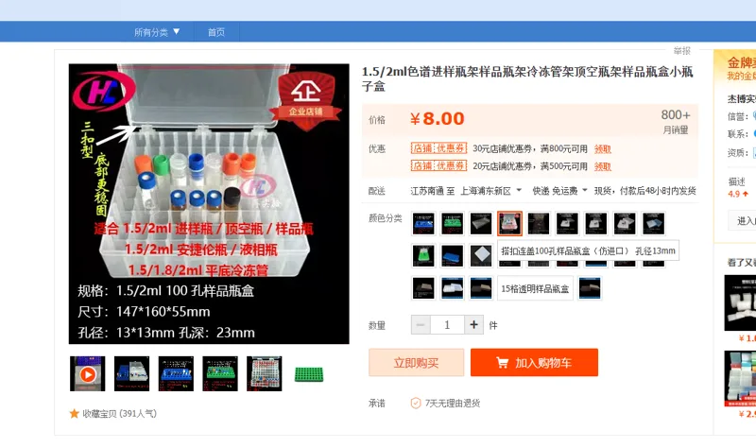Click the 7天无理由退货 promise text
Screen dimensions: 756x448
click(x=453, y=404)
